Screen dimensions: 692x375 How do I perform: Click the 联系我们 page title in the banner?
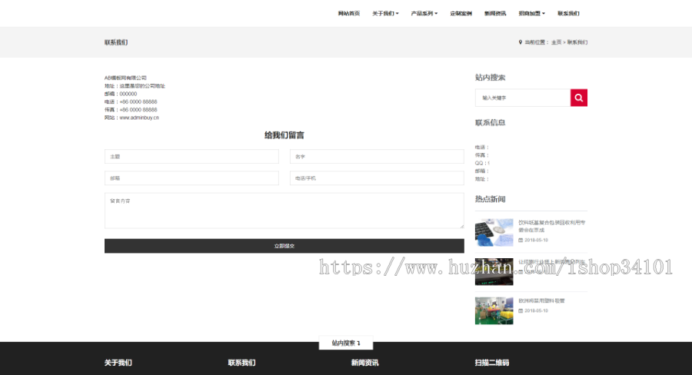click(x=116, y=42)
